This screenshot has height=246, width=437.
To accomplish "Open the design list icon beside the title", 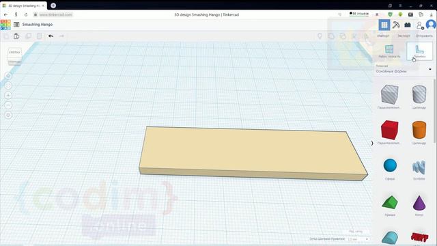I will point(16,25).
